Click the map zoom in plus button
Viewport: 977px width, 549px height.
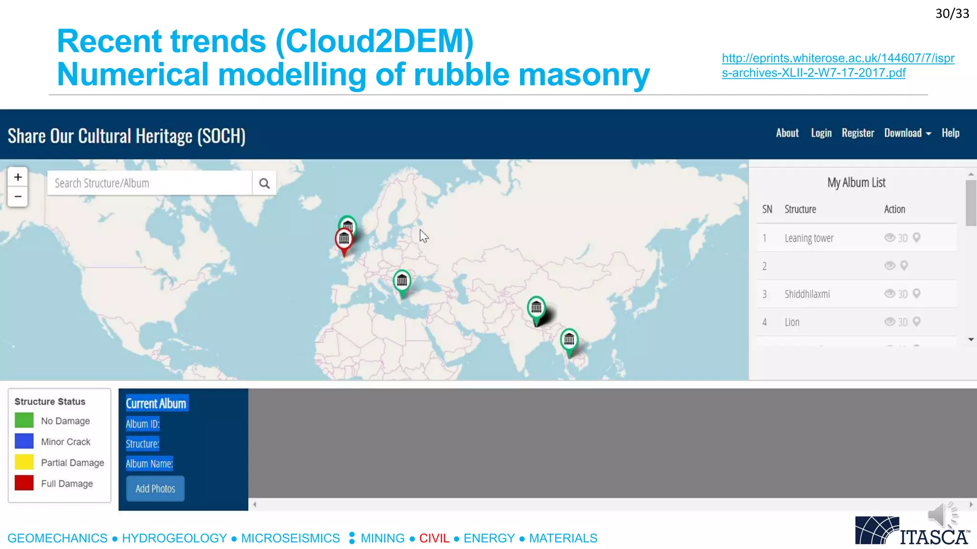18,177
